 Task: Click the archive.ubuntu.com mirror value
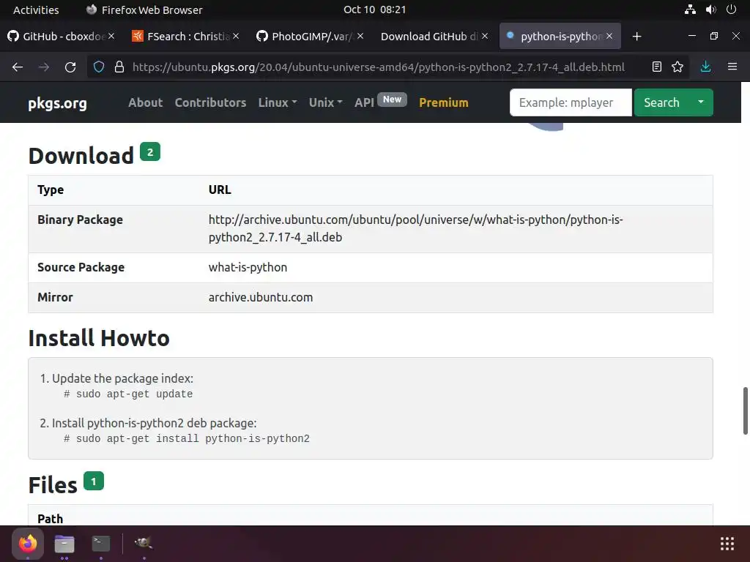tap(261, 297)
